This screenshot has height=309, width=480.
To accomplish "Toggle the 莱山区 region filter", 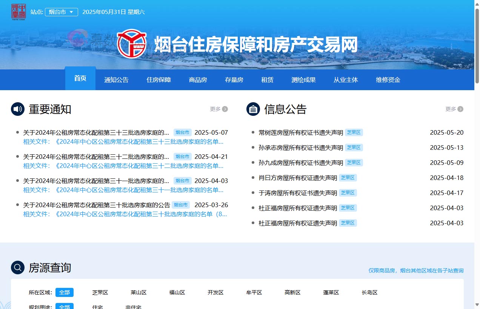I will tap(138, 292).
